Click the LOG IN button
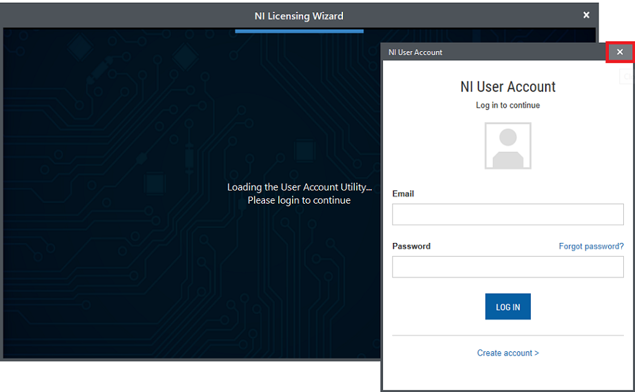 (x=508, y=306)
